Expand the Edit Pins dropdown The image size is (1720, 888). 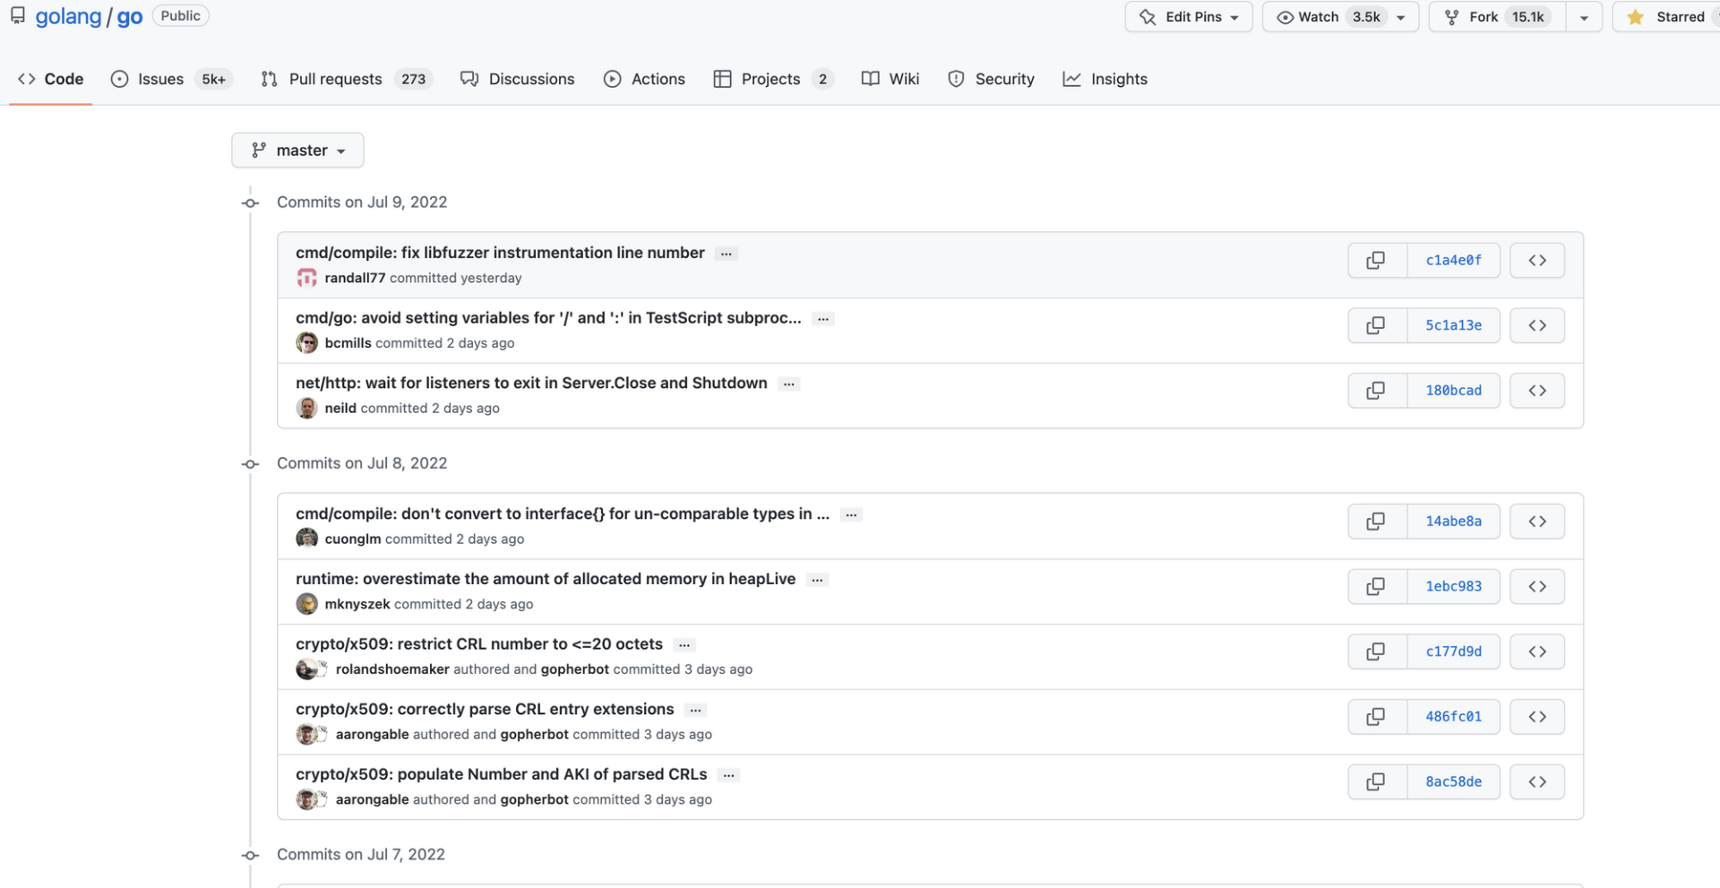[x=1188, y=17]
